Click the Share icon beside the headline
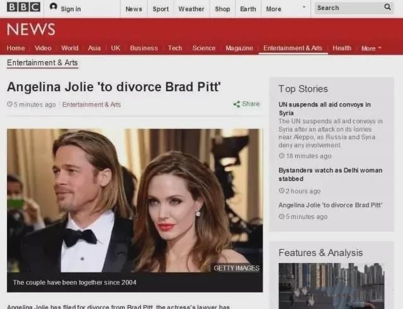The image size is (403, 309). tap(237, 104)
